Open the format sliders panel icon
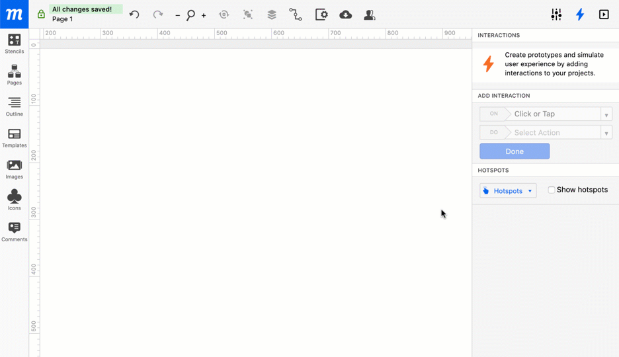The width and height of the screenshot is (619, 357). click(556, 15)
